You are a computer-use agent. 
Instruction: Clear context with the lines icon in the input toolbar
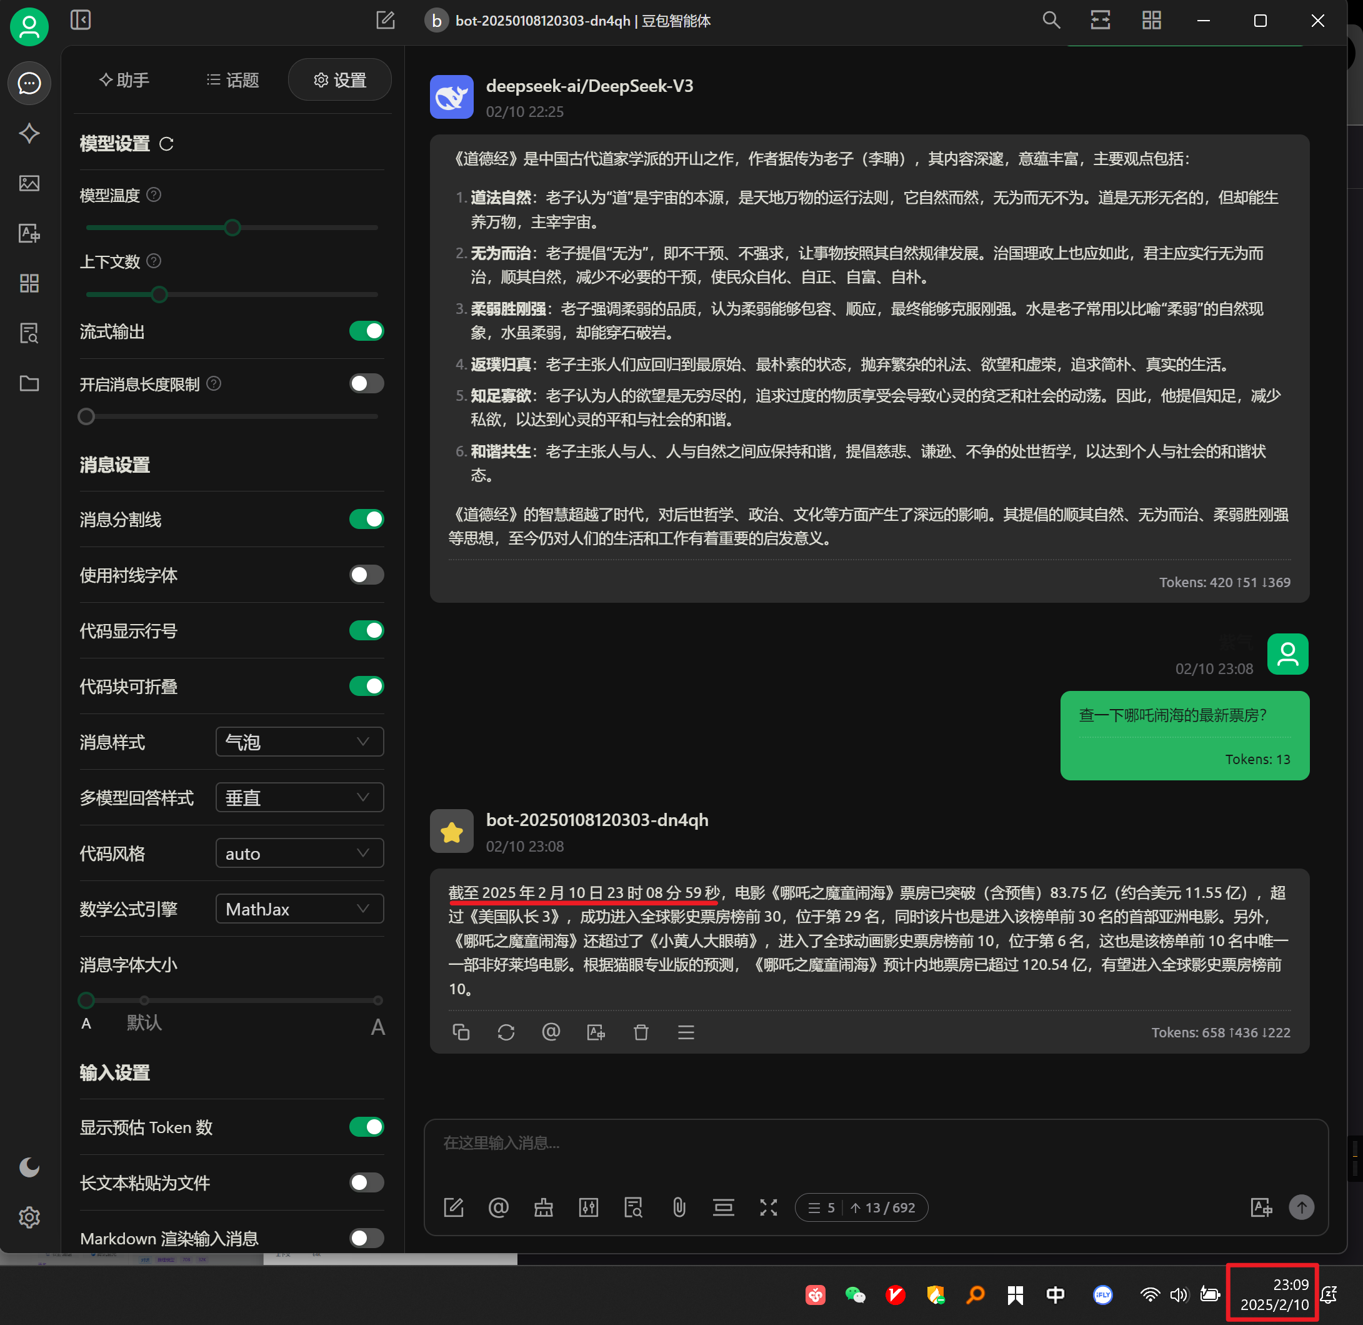(723, 1207)
